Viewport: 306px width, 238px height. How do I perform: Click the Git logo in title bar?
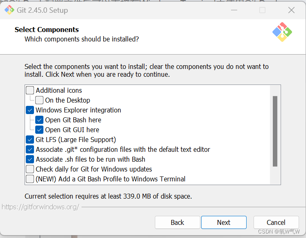coord(9,10)
